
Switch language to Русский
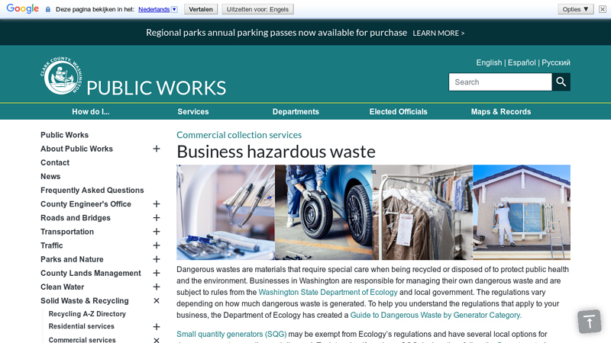point(556,63)
